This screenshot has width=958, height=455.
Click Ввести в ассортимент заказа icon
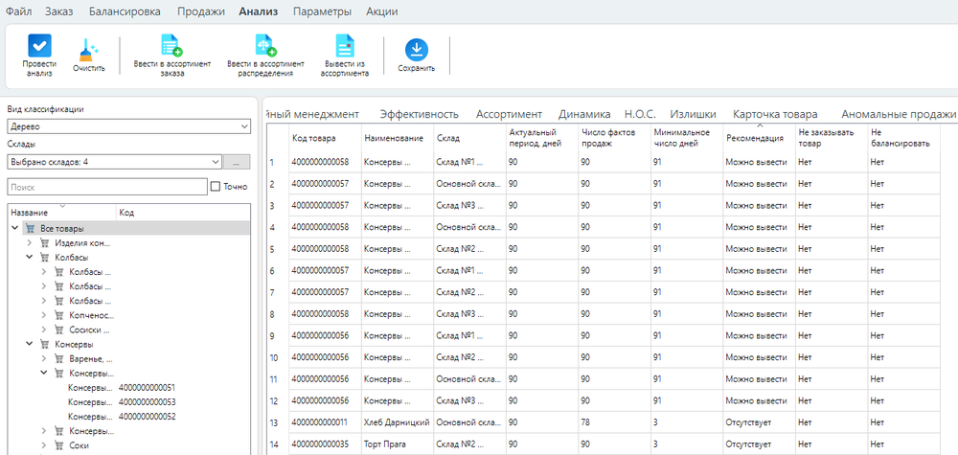click(x=172, y=46)
